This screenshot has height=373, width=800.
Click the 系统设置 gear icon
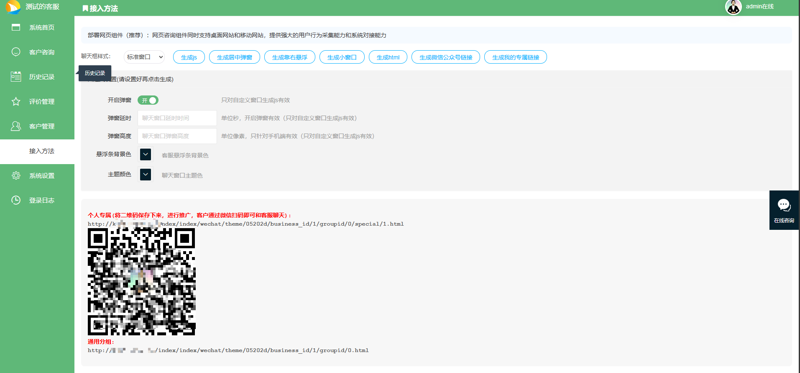coord(16,175)
